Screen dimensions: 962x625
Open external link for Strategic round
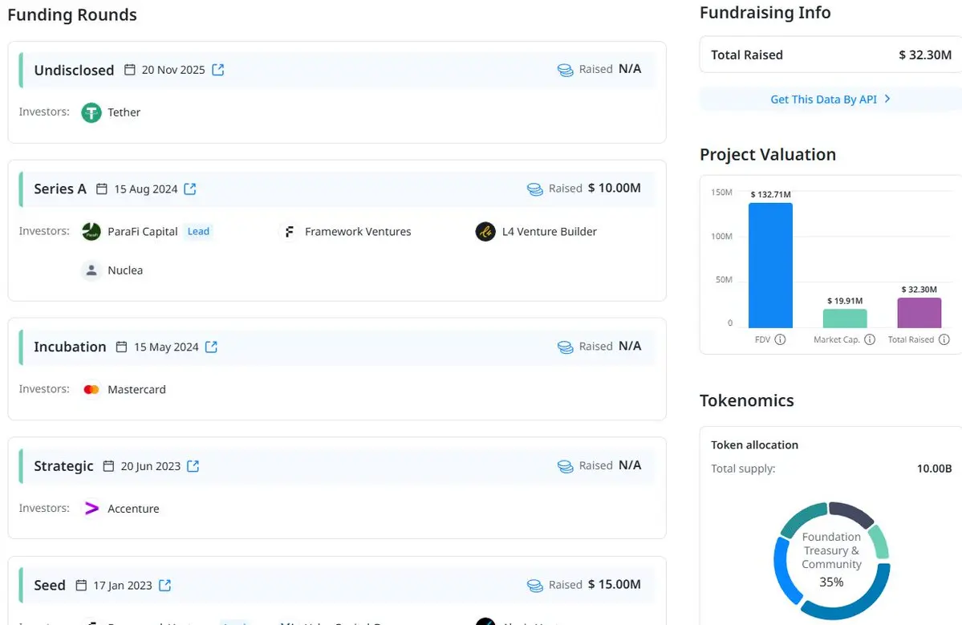193,466
